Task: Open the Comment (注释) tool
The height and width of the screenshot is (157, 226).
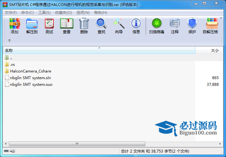Action: tap(175, 23)
